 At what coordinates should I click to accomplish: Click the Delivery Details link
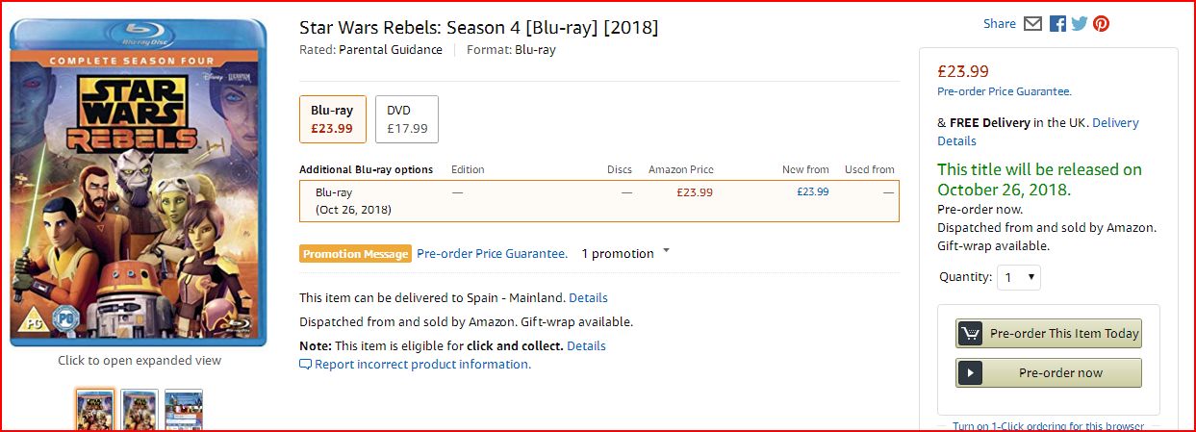click(x=1114, y=123)
